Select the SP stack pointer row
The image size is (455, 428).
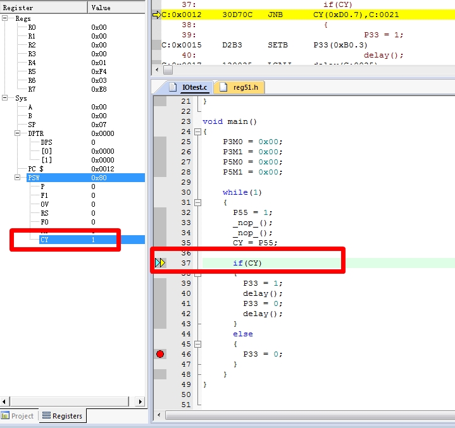[85, 125]
